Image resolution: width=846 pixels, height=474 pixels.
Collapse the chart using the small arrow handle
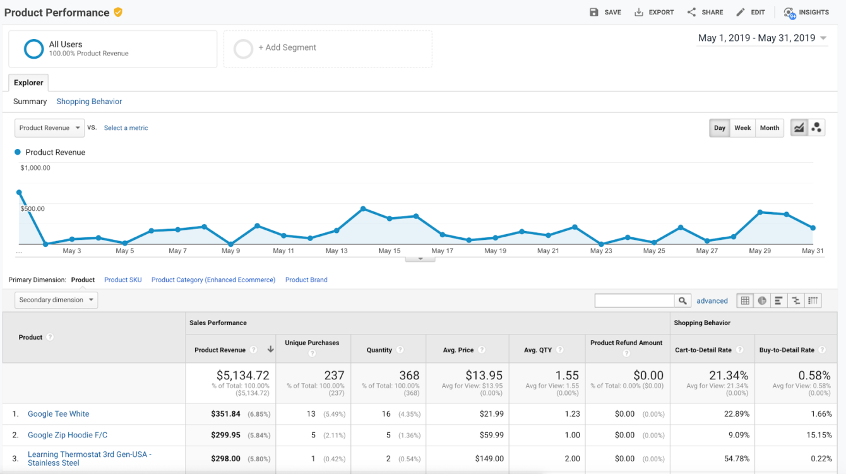(420, 259)
